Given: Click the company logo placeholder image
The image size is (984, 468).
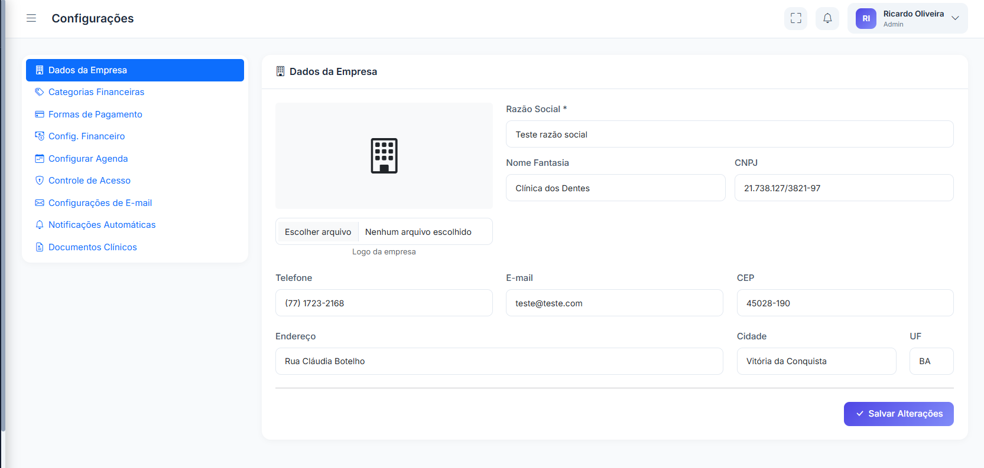Looking at the screenshot, I should pos(384,156).
